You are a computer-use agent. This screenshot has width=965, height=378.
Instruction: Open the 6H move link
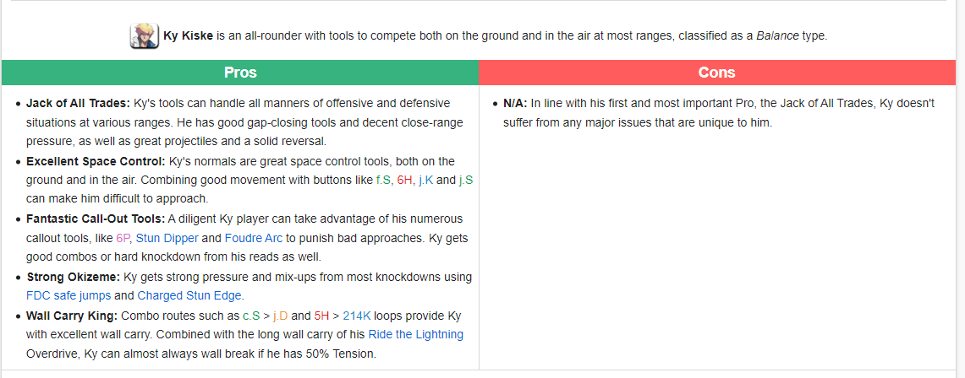[404, 181]
